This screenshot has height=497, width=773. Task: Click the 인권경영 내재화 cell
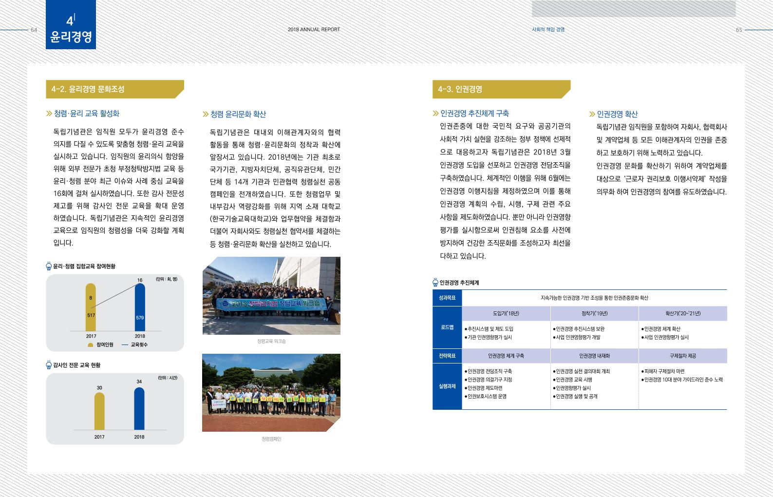tap(594, 356)
